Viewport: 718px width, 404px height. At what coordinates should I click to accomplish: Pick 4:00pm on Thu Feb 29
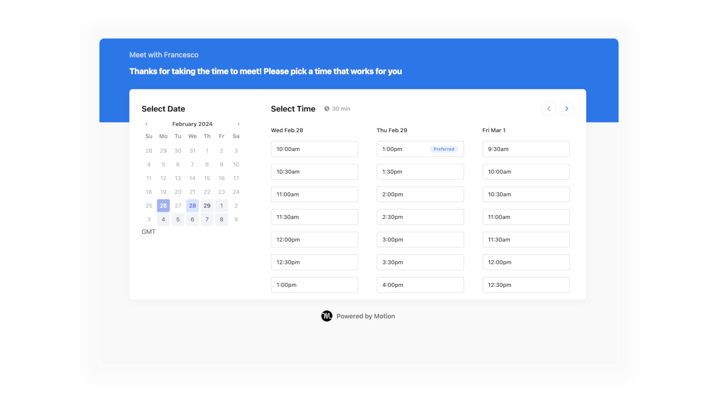click(420, 285)
